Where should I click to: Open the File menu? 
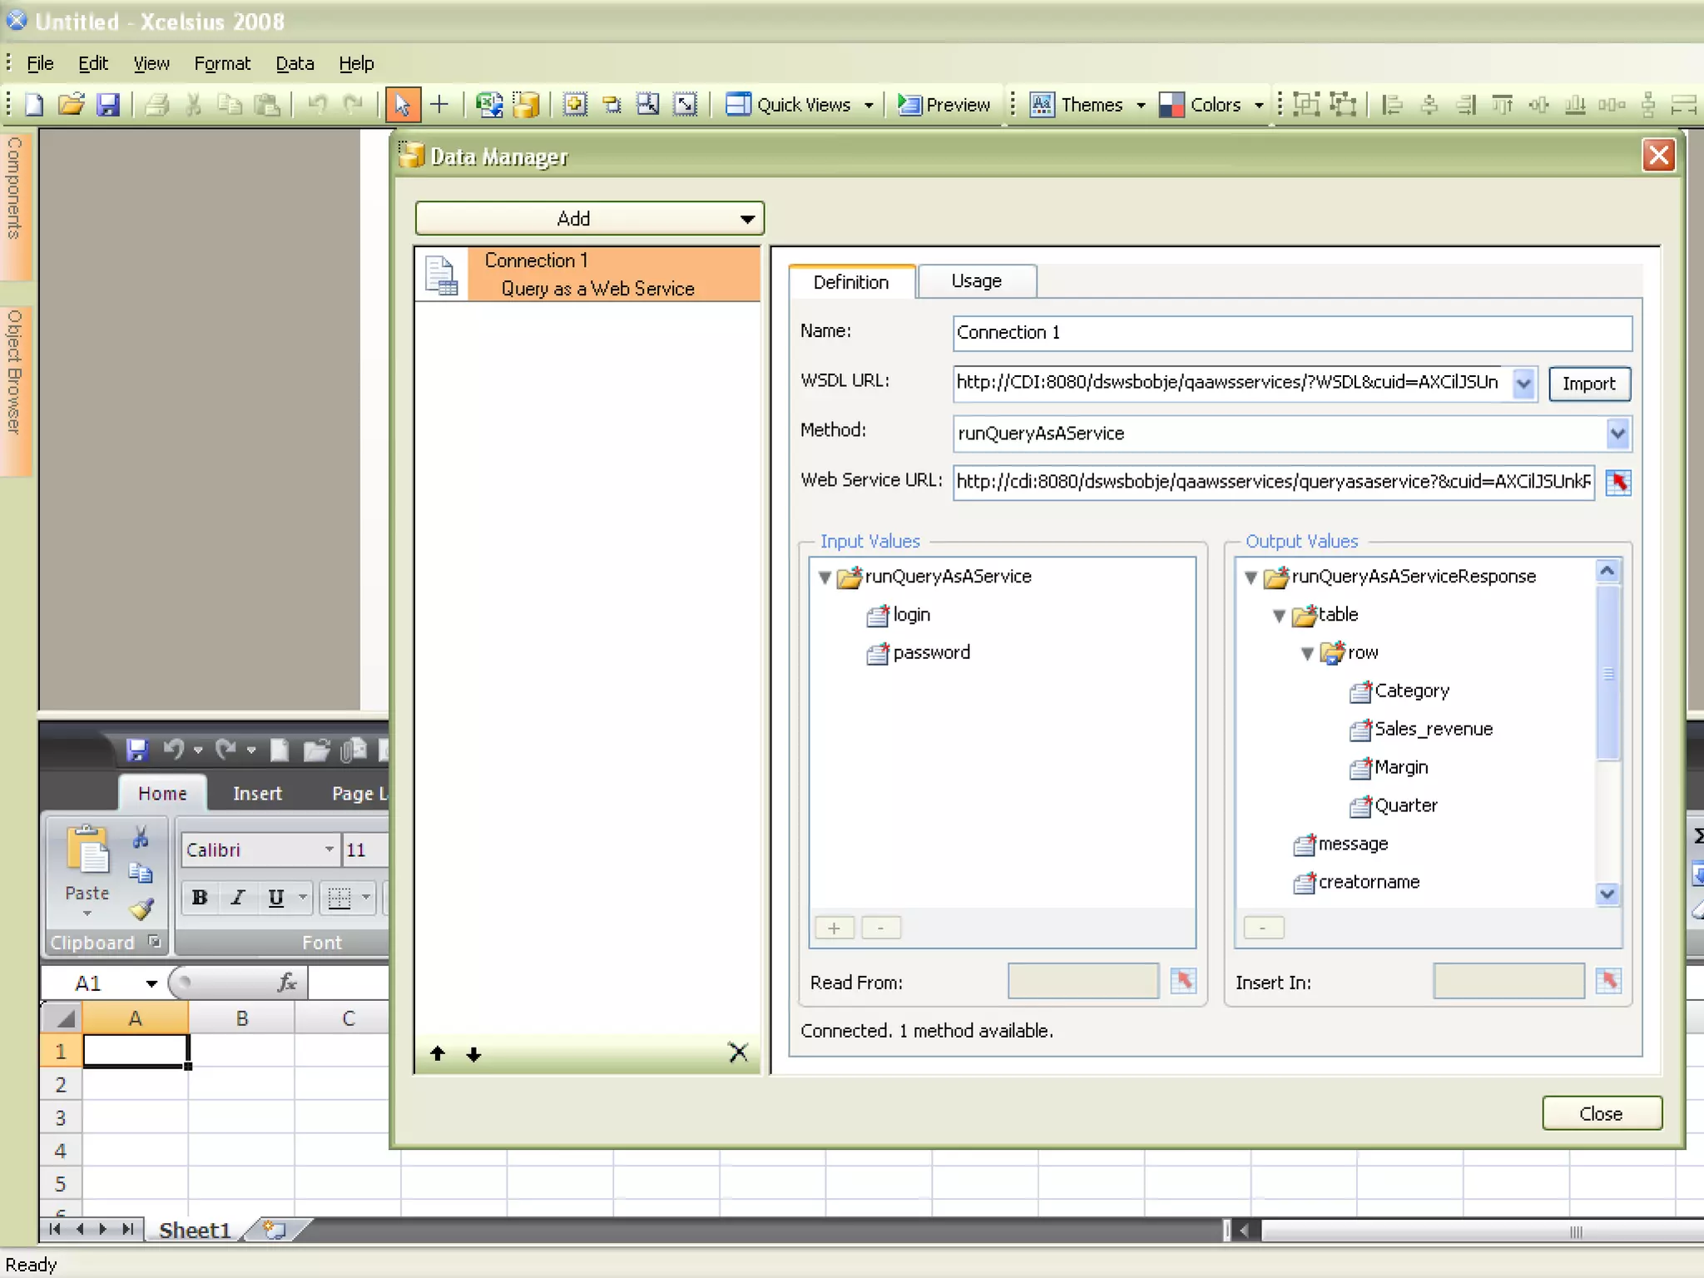(40, 64)
